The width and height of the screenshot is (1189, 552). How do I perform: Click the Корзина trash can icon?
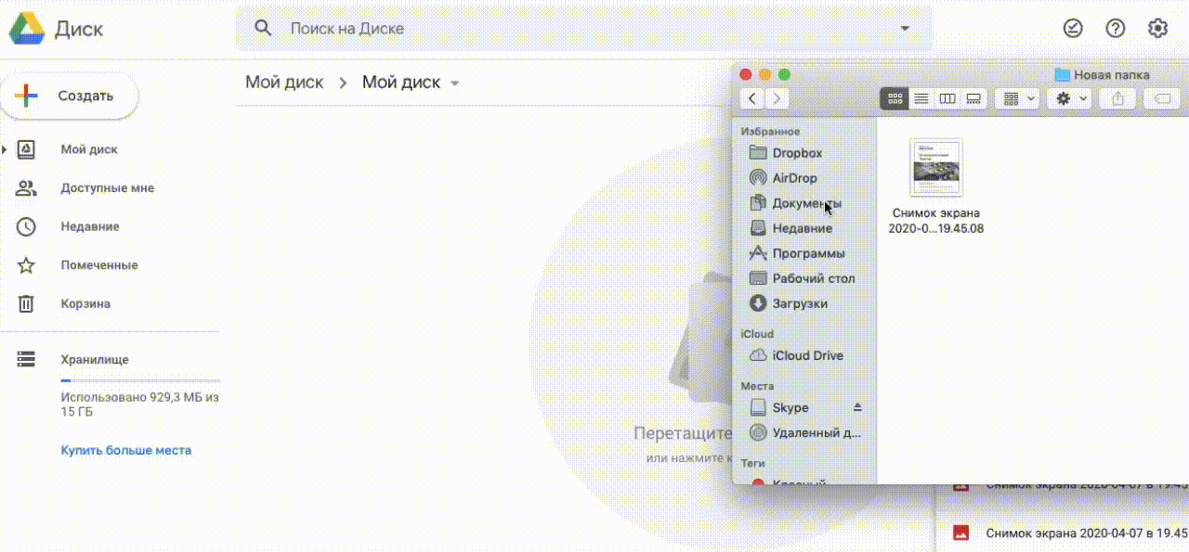(x=26, y=303)
